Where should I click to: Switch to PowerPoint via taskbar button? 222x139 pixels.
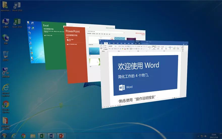(x=62, y=136)
